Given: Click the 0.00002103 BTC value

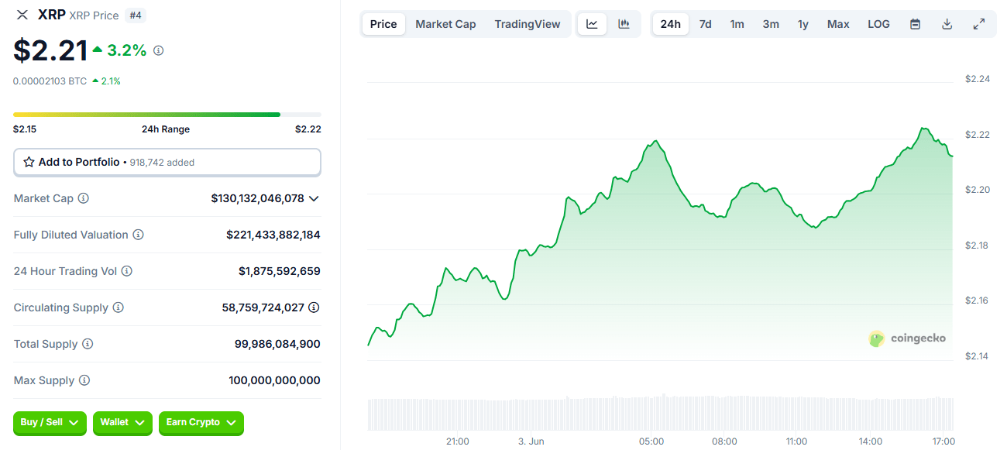Looking at the screenshot, I should click(50, 81).
